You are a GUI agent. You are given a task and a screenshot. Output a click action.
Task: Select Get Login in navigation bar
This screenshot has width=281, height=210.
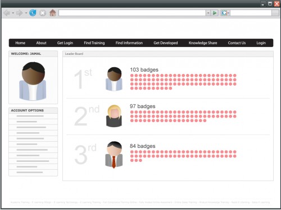(x=65, y=43)
